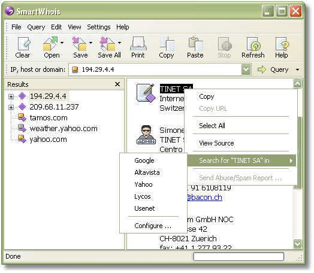Click the @bacon.ch email link
This screenshot has width=314, height=273.
click(204, 198)
